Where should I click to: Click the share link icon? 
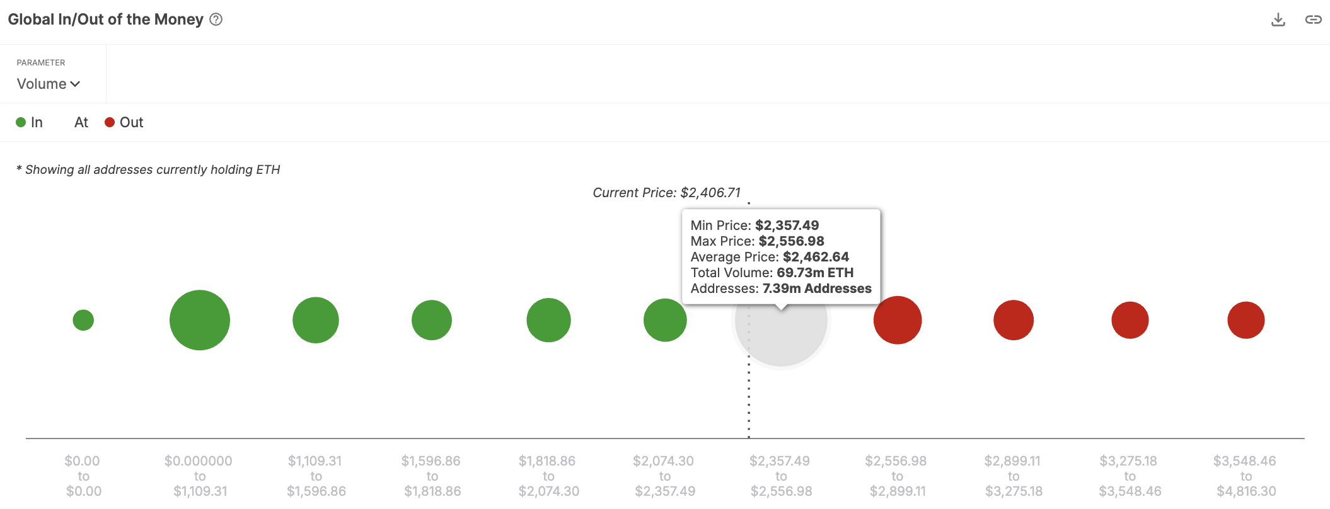tap(1313, 20)
